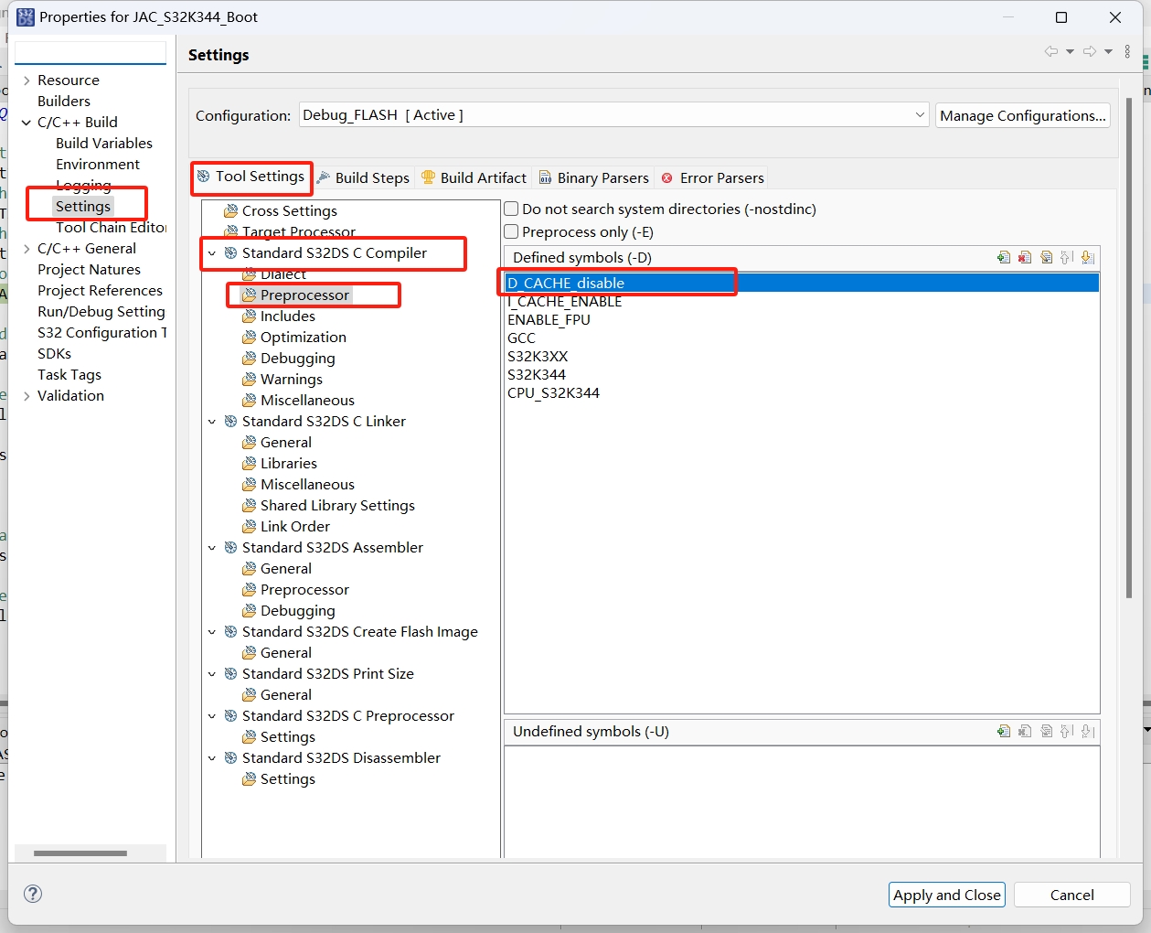Click the right-side vertical scrollbar
Image resolution: width=1151 pixels, height=933 pixels.
(1130, 348)
